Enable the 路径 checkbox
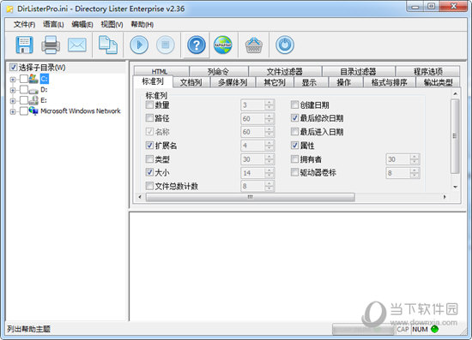472x340 pixels. (149, 117)
